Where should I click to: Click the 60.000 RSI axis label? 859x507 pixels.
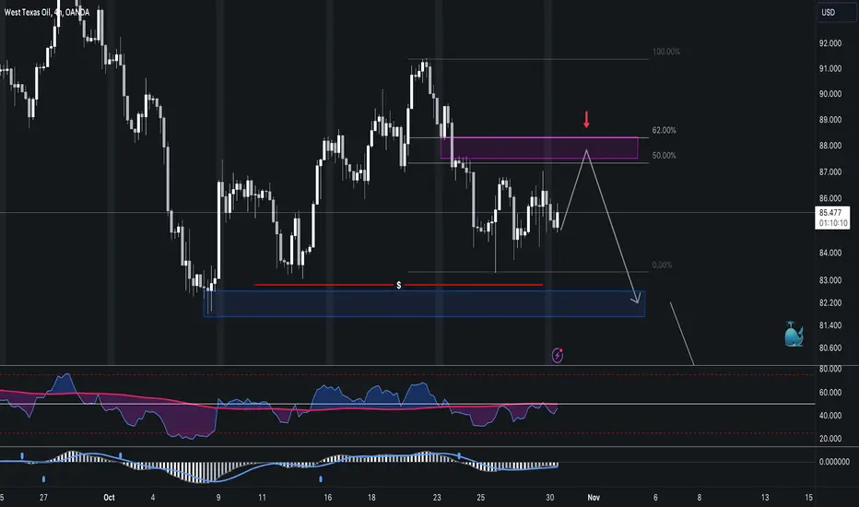point(830,393)
